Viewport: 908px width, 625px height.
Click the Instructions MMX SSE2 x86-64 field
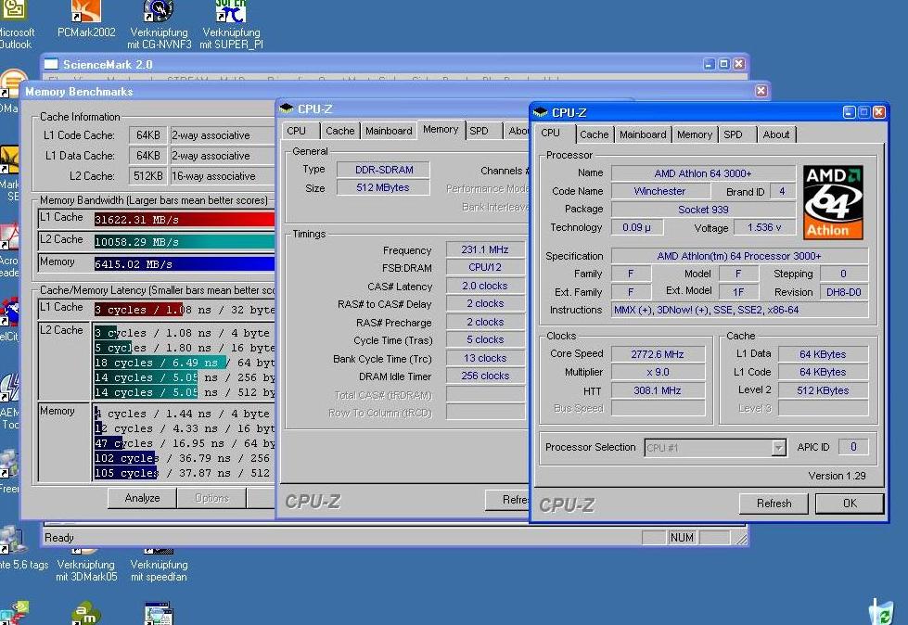[x=740, y=311]
